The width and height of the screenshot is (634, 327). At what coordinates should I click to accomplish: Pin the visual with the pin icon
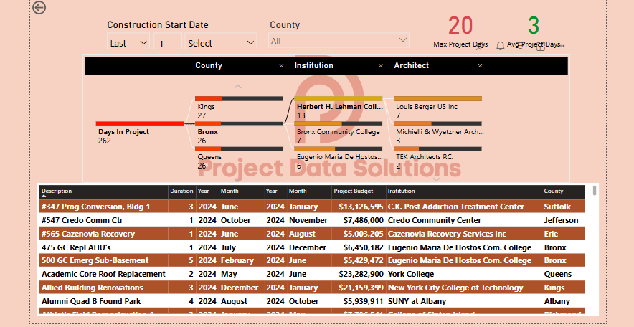480,46
